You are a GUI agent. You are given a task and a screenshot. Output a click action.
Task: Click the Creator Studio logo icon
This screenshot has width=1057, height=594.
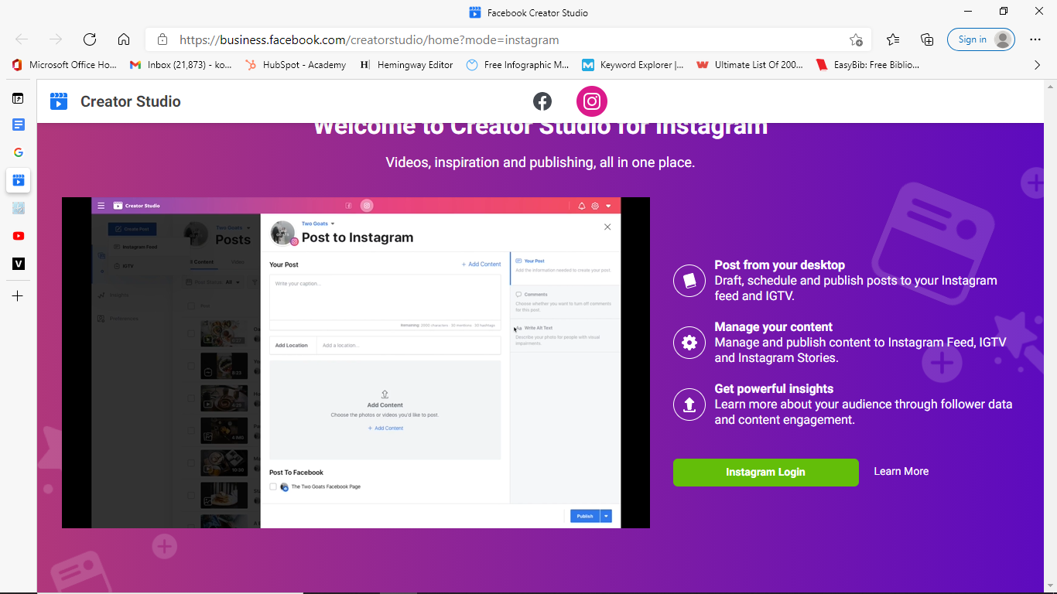coord(59,101)
